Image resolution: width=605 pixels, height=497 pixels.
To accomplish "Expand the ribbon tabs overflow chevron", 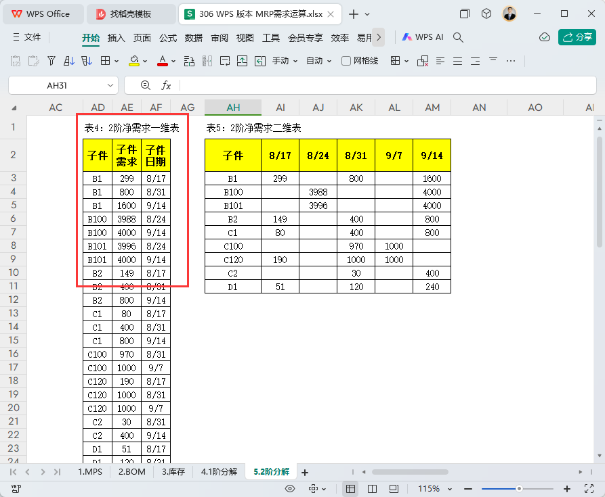I will (379, 37).
